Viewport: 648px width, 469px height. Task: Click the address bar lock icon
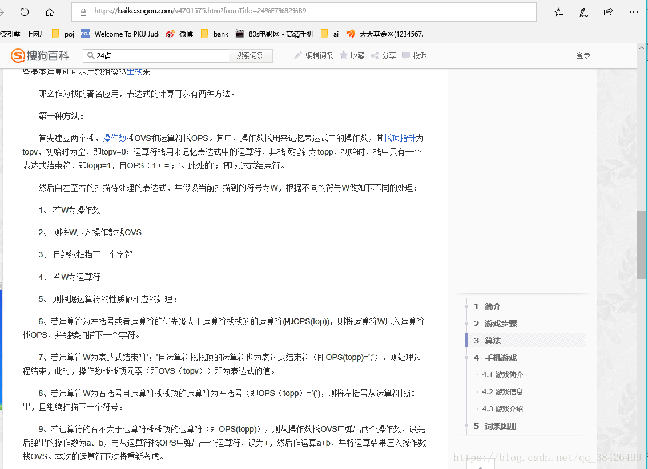coord(83,12)
